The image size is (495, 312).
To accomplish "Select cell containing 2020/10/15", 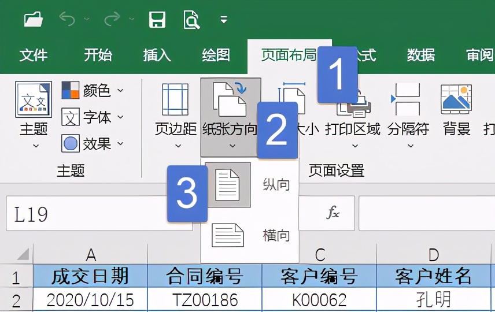I will [x=90, y=300].
